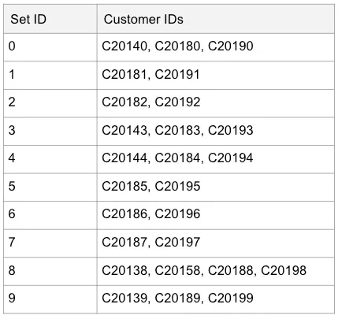Select the Set ID 2 cell
This screenshot has width=338, height=319.
coord(50,103)
